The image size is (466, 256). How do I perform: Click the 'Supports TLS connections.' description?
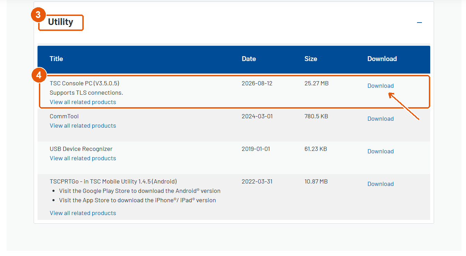(86, 93)
